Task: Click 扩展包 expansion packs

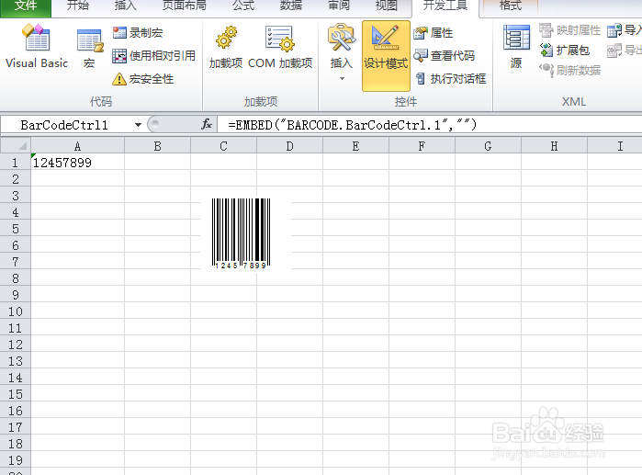Action: (564, 51)
